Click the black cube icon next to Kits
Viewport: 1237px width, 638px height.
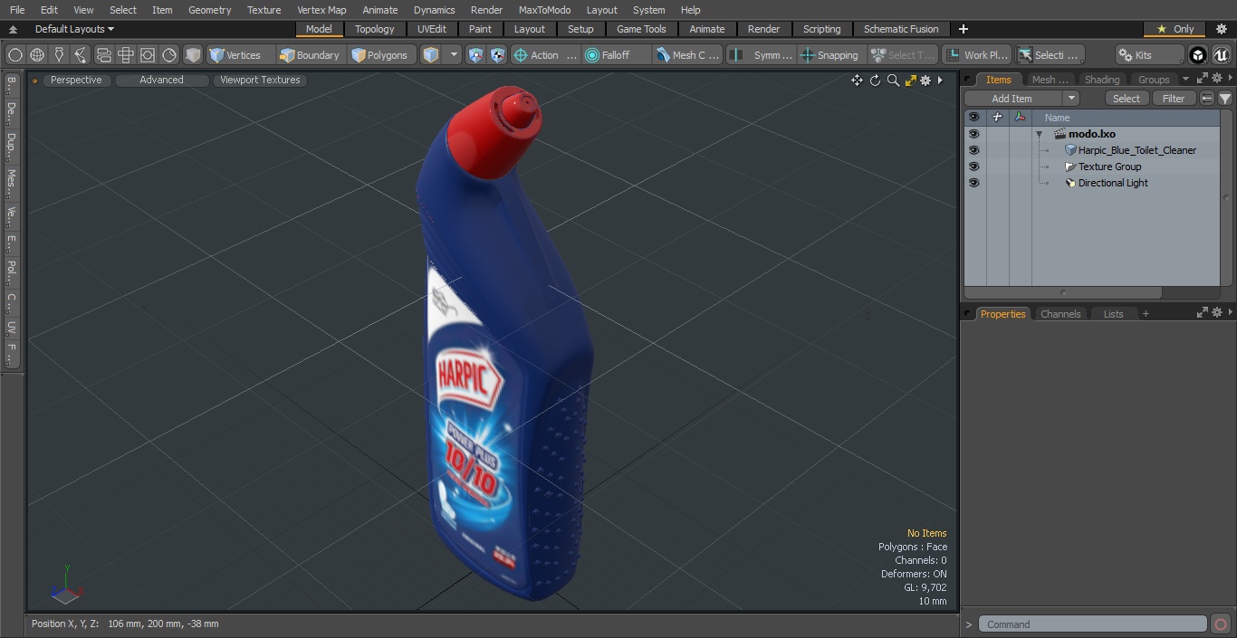pos(1198,55)
